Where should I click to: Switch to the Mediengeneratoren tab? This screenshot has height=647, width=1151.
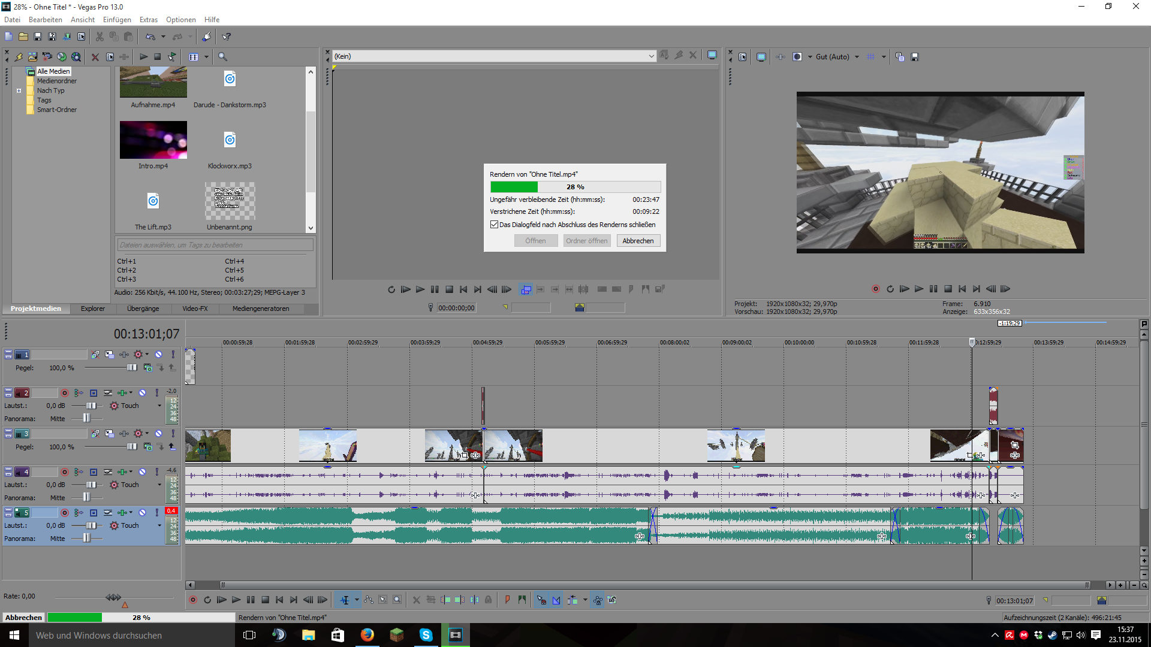261,309
